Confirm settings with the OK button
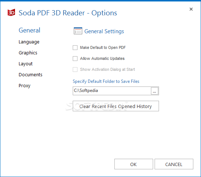The image size is (201, 177). [x=134, y=164]
